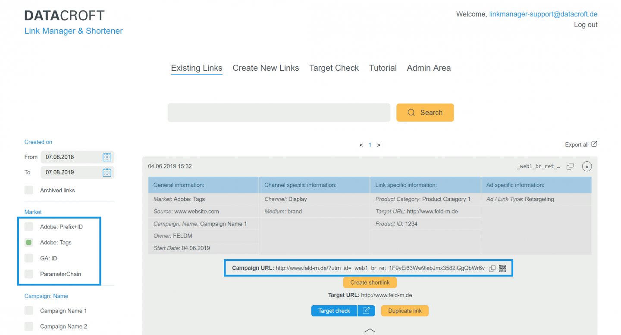Click the Export all external-link icon
This screenshot has height=335, width=621.
[x=595, y=144]
